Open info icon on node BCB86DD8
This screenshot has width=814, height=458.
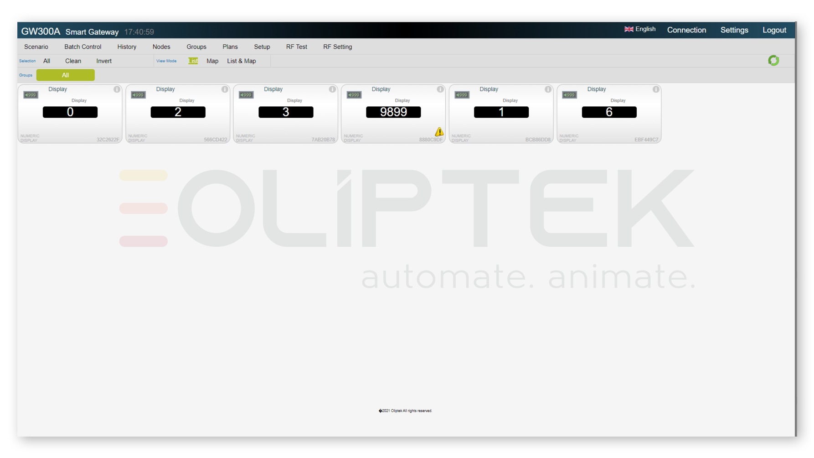tap(548, 89)
